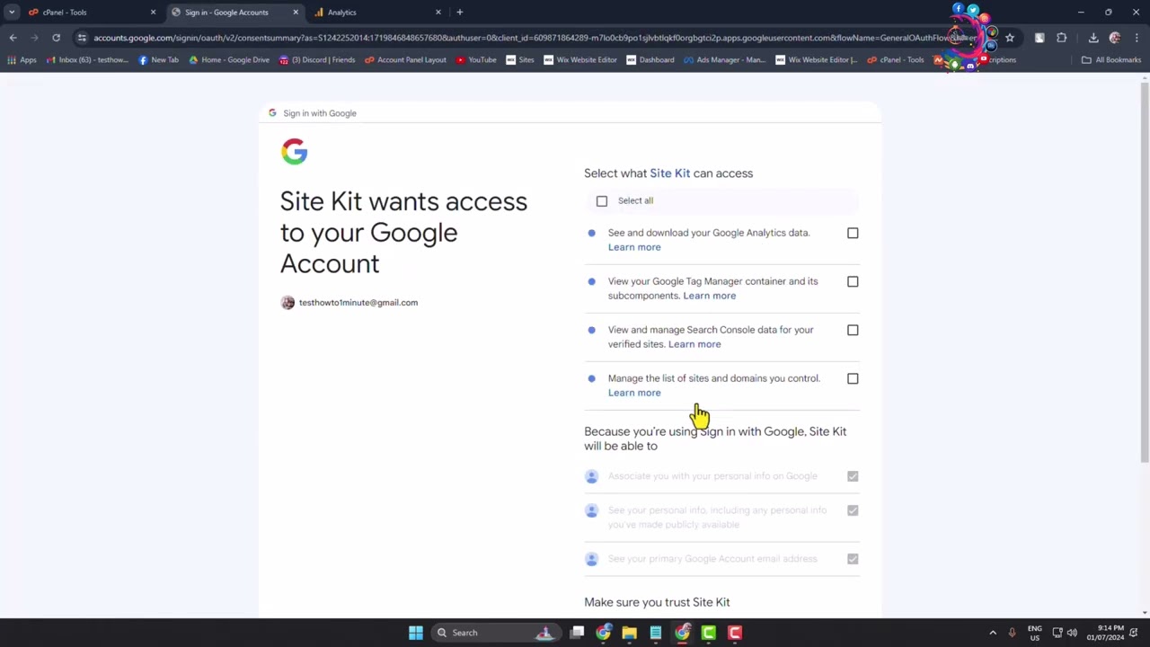Open the Account Panel Layout bookmark
The image size is (1150, 647).
click(x=405, y=60)
